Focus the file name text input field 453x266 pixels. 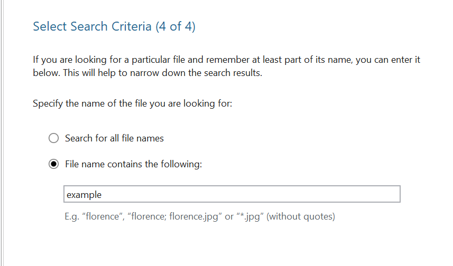[x=232, y=194]
